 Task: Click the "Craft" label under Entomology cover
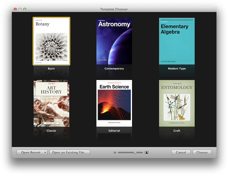(x=177, y=131)
